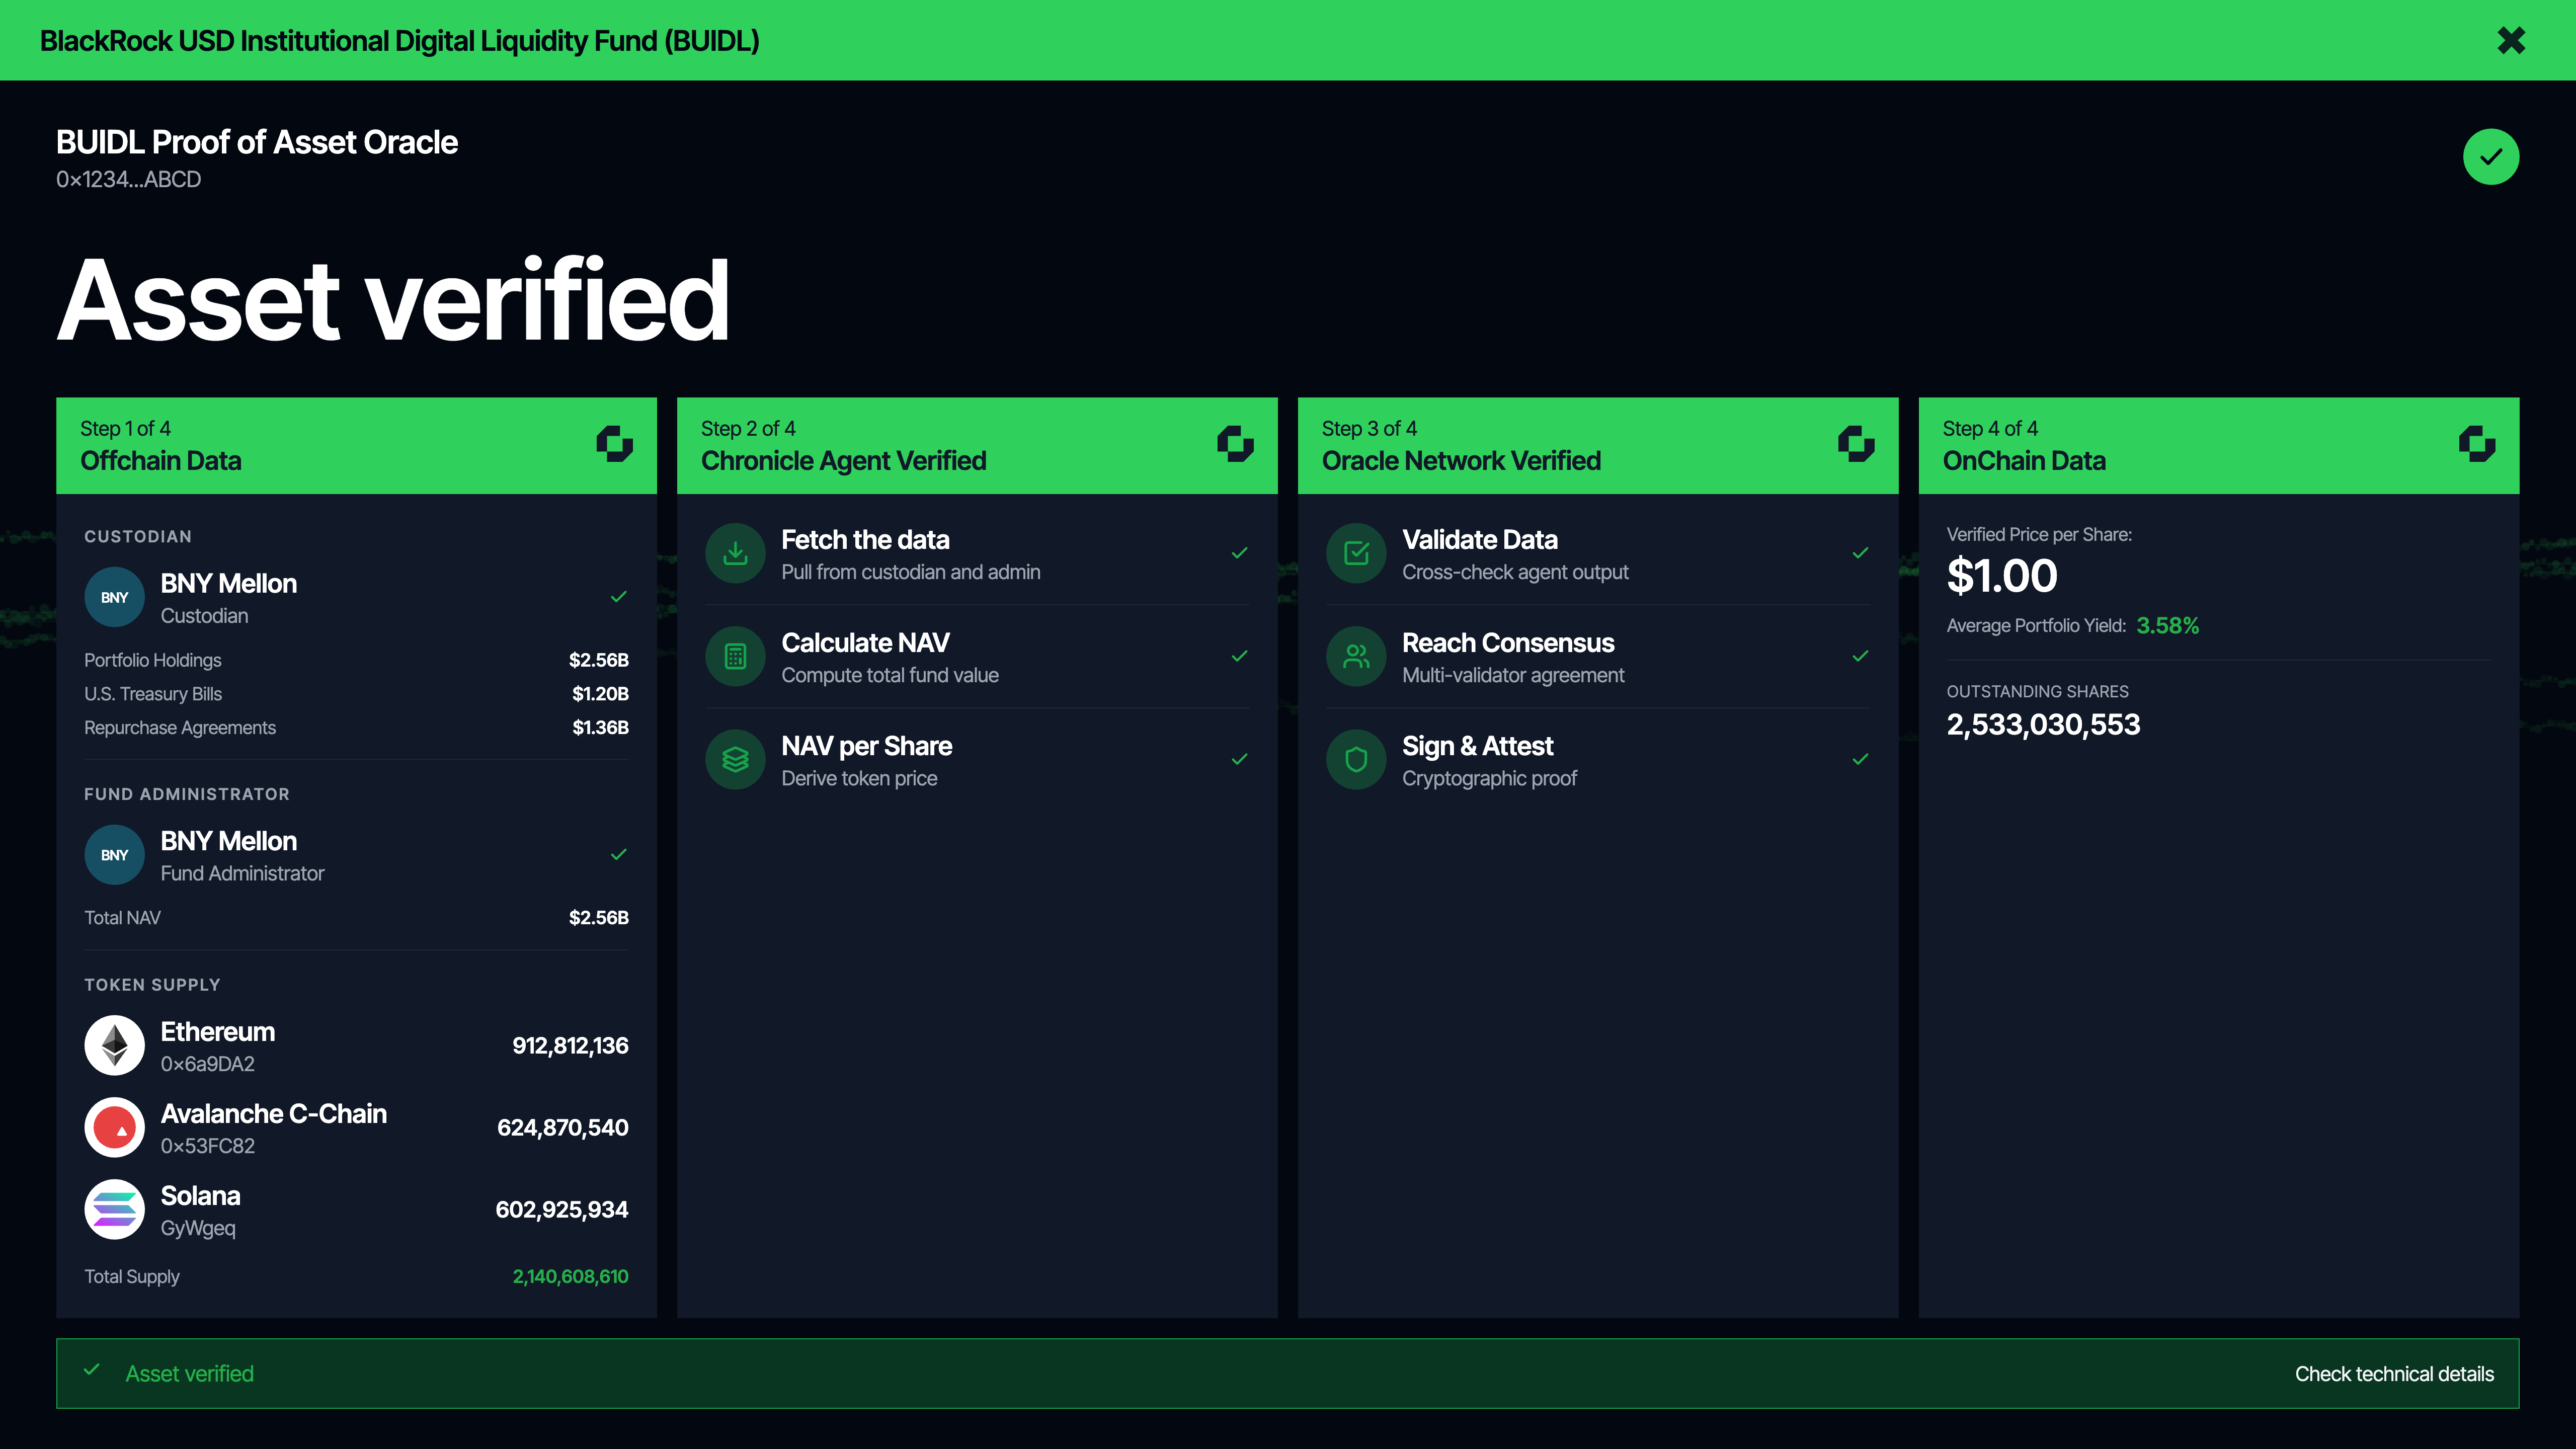Click Portfolio Holdings value $2.56B
Screen dimensions: 2576x1449
click(x=598, y=660)
